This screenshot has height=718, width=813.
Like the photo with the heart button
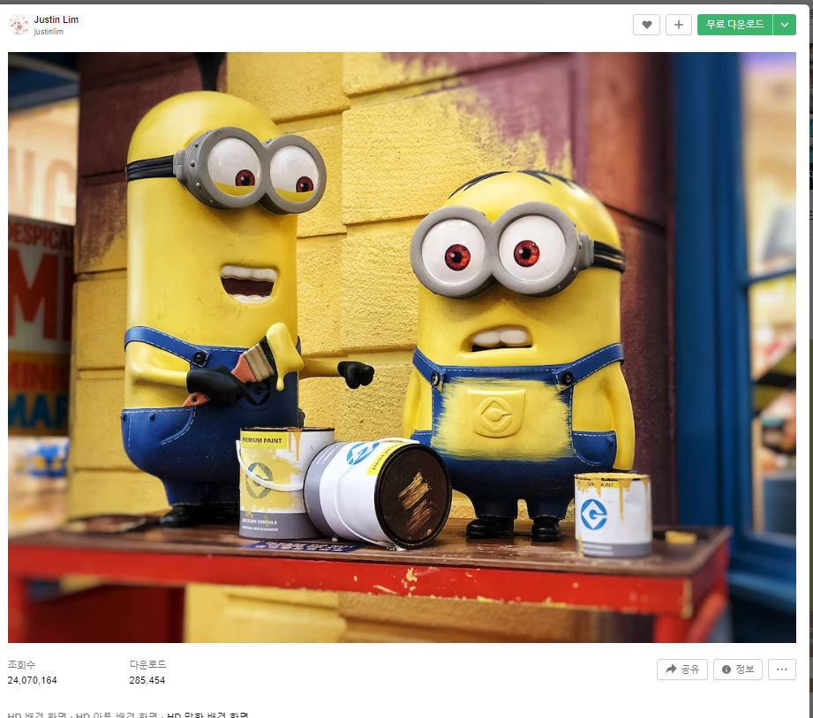point(646,25)
